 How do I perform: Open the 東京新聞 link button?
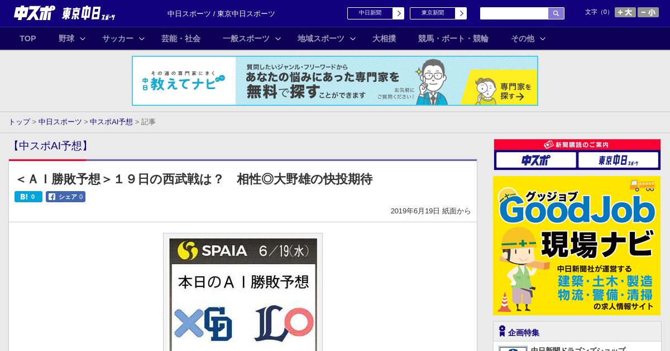(x=438, y=13)
